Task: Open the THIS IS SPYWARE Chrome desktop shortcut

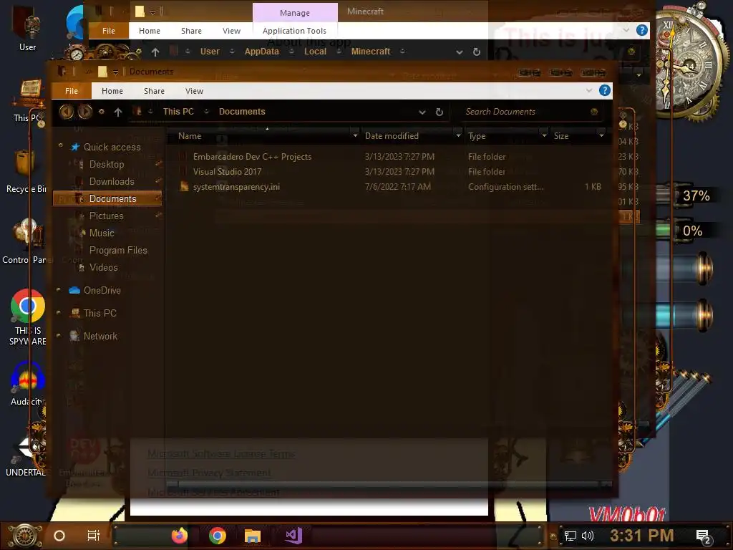Action: click(28, 317)
